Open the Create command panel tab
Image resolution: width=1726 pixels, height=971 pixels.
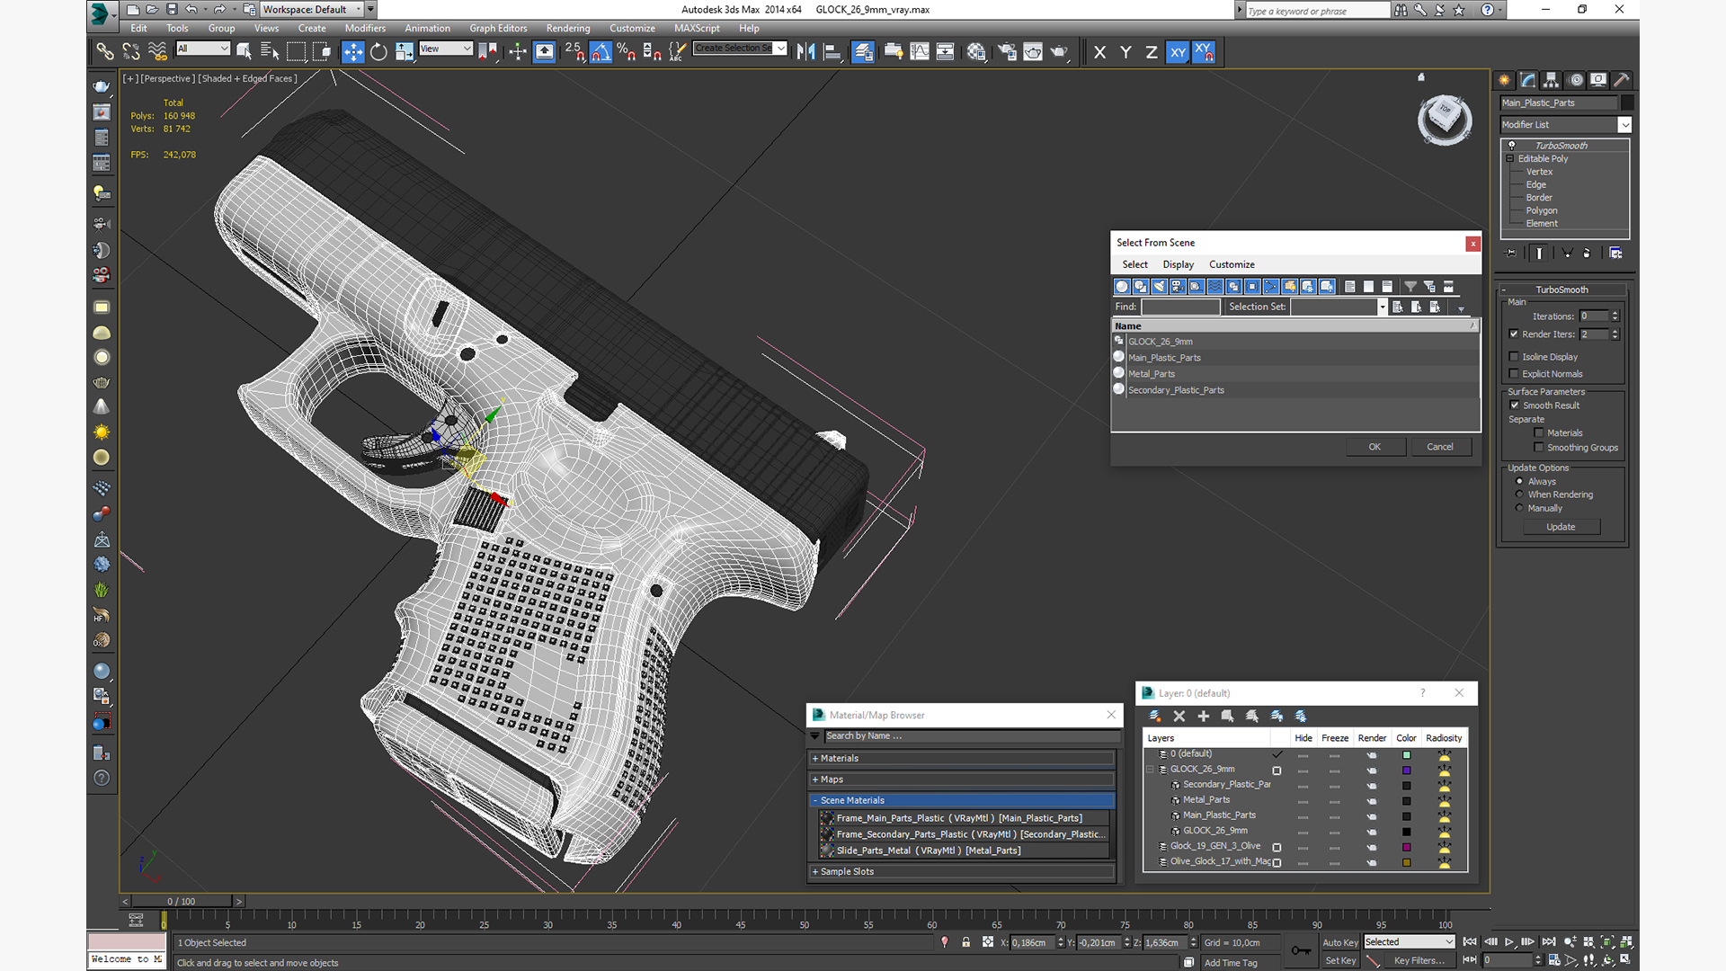pyautogui.click(x=1506, y=80)
